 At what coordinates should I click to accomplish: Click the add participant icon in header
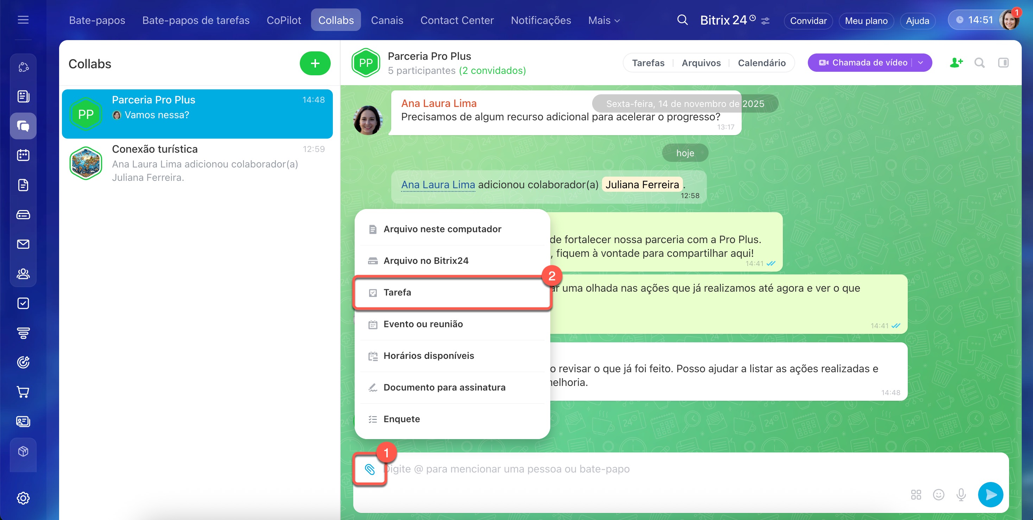tap(956, 63)
